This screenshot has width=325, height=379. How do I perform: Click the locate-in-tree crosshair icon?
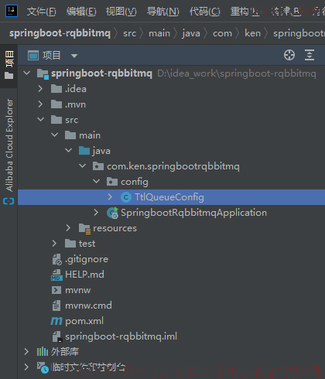coord(289,55)
